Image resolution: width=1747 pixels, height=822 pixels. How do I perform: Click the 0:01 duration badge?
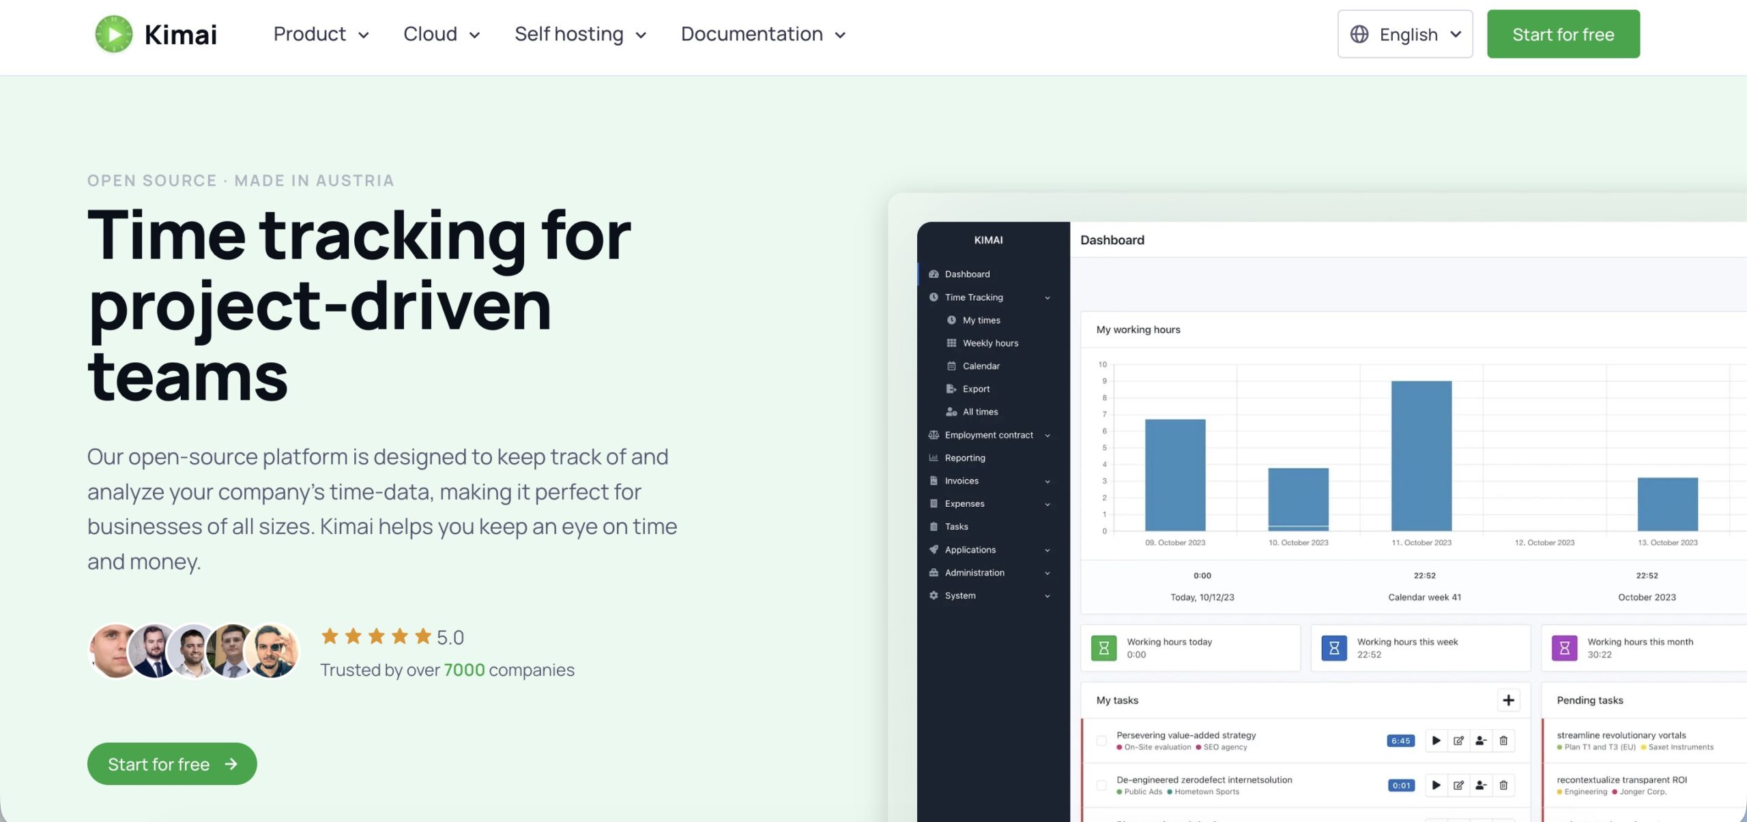pos(1402,786)
